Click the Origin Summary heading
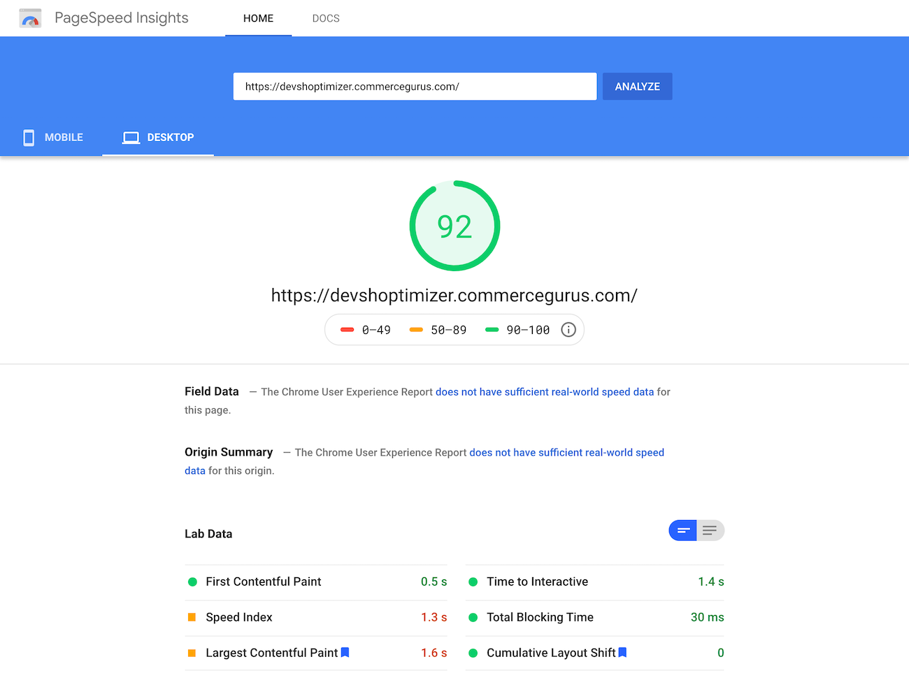 pyautogui.click(x=229, y=452)
